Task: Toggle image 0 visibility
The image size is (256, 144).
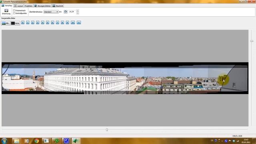Action: [x=23, y=22]
